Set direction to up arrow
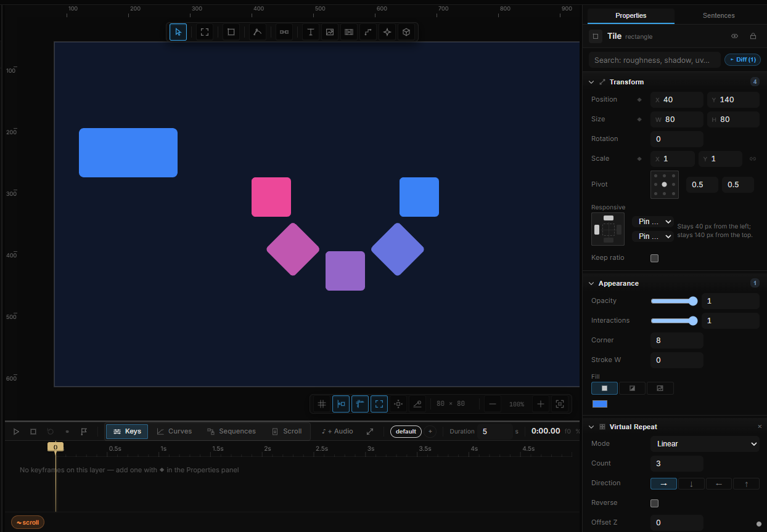767x532 pixels. click(x=747, y=484)
